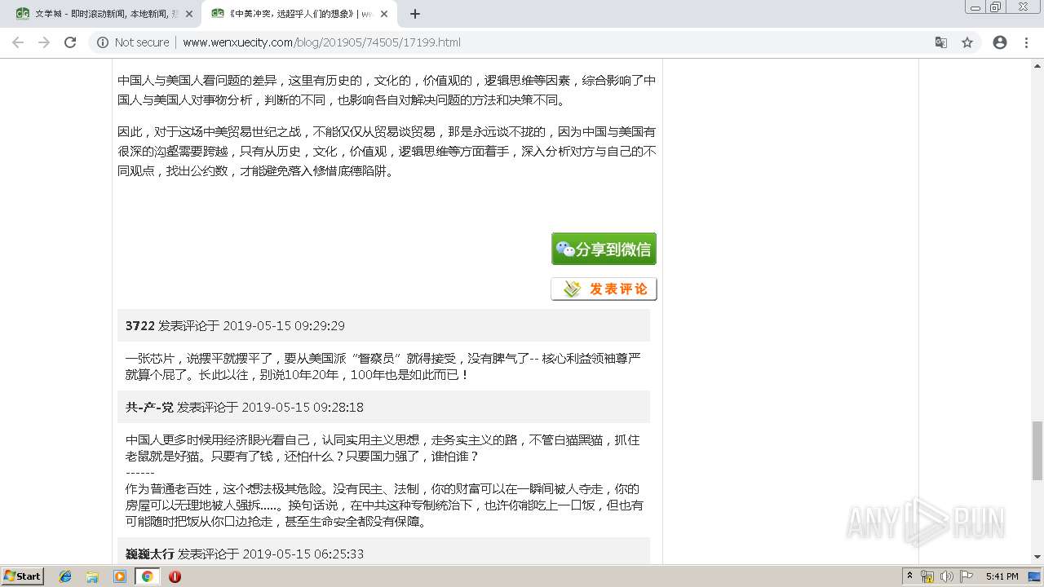The width and height of the screenshot is (1044, 587).
Task: Open commenter 3722 profile
Action: 140,325
